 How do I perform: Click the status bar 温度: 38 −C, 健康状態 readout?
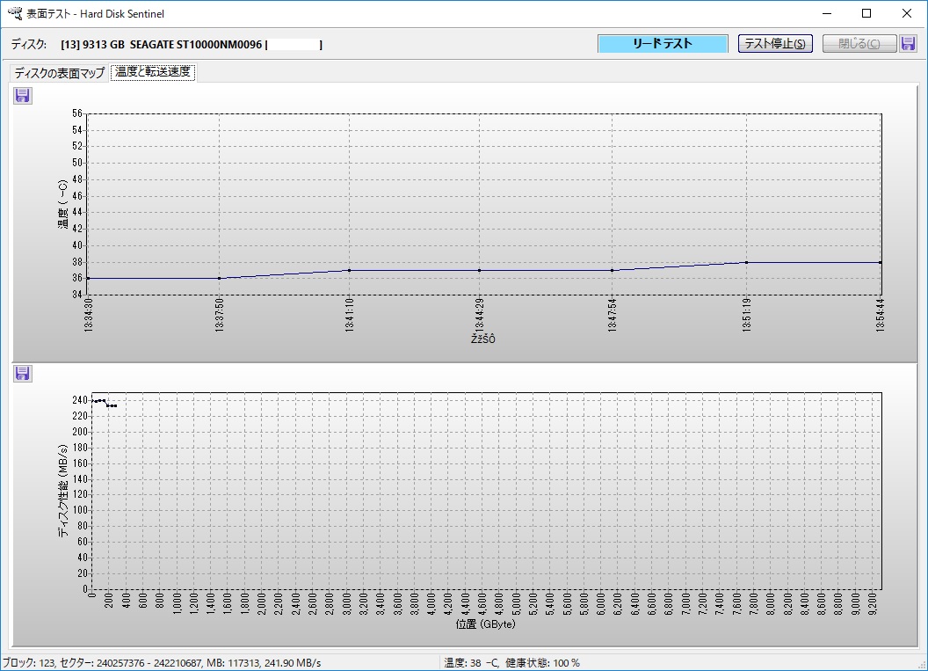(512, 663)
